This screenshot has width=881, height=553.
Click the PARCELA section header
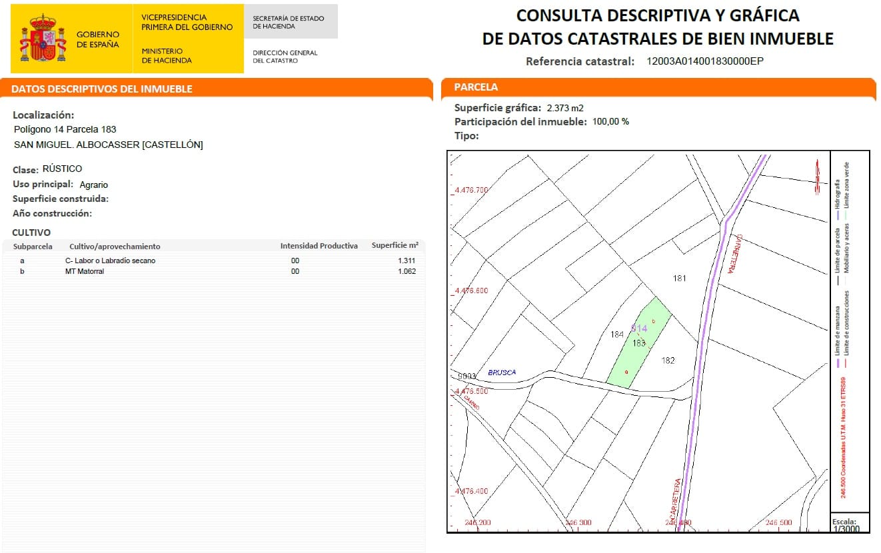pos(475,87)
